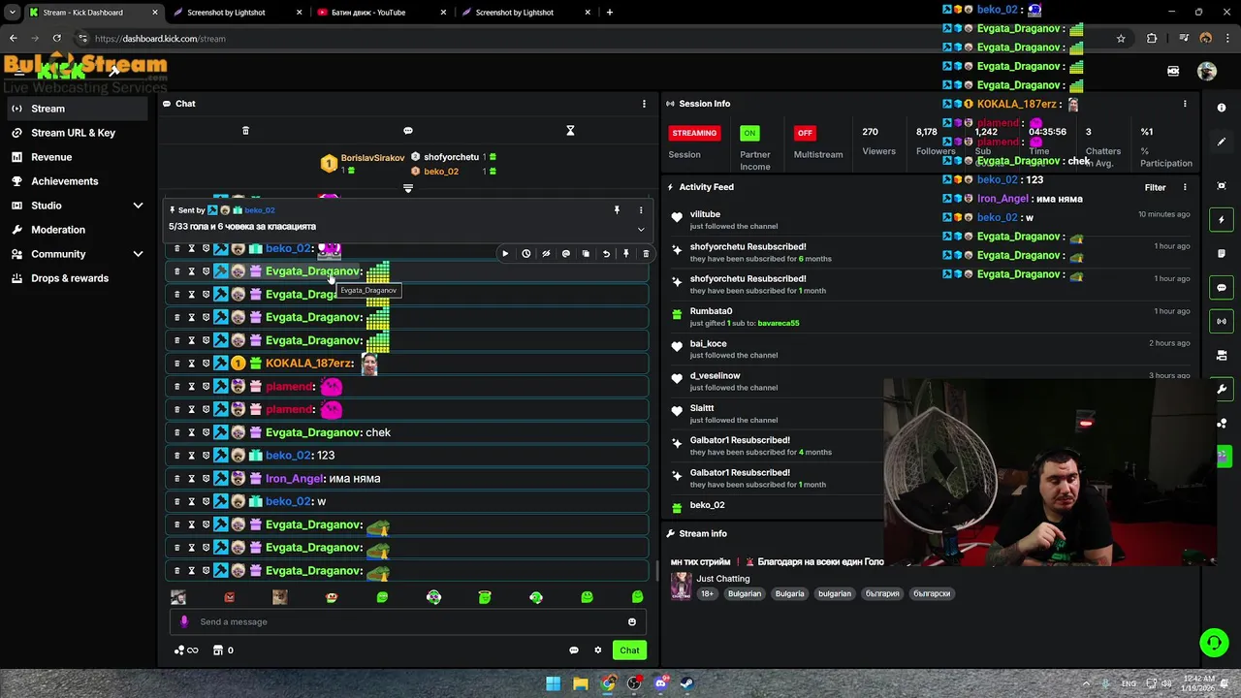Click the undo arrow icon in message toolbar
Screen dimensions: 1241x698
tap(606, 254)
